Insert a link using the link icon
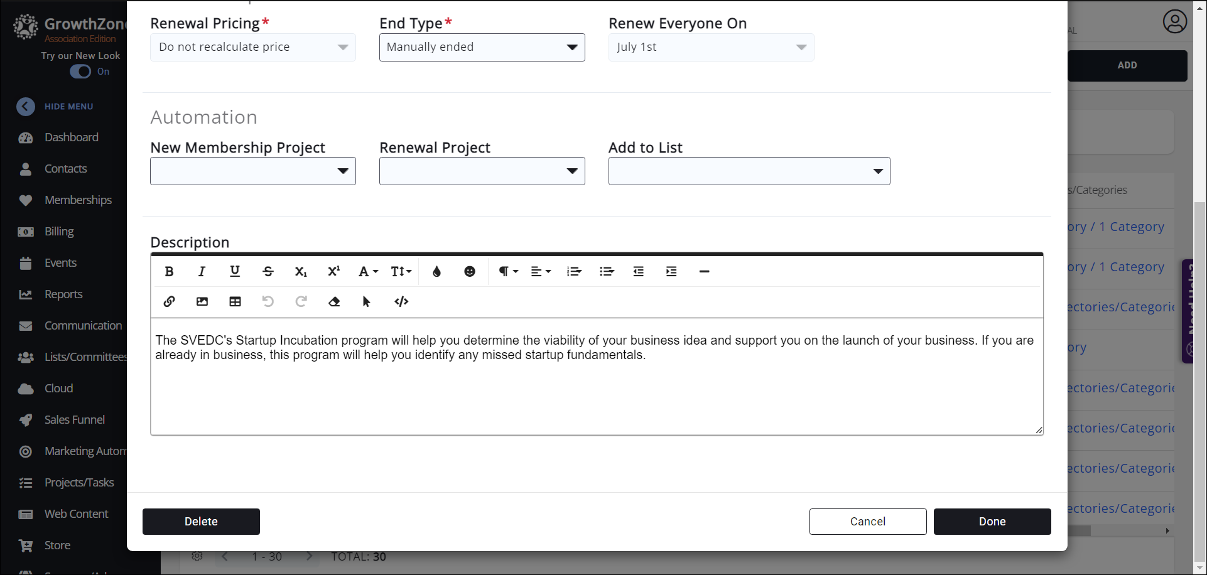1207x575 pixels. (x=169, y=301)
